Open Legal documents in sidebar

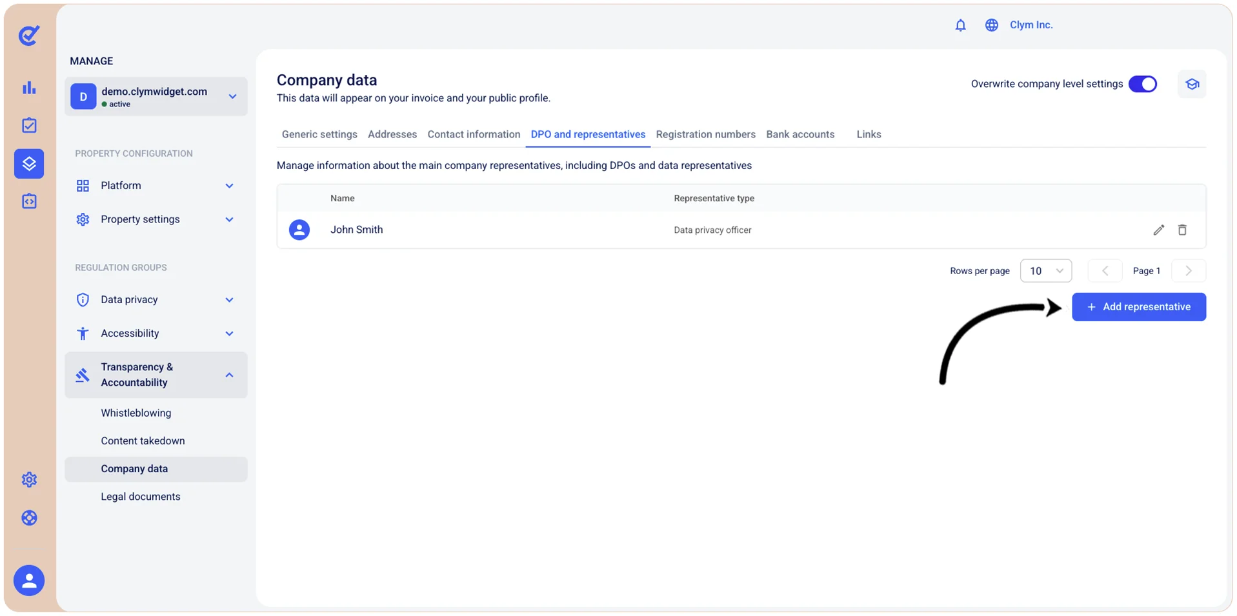pyautogui.click(x=141, y=497)
